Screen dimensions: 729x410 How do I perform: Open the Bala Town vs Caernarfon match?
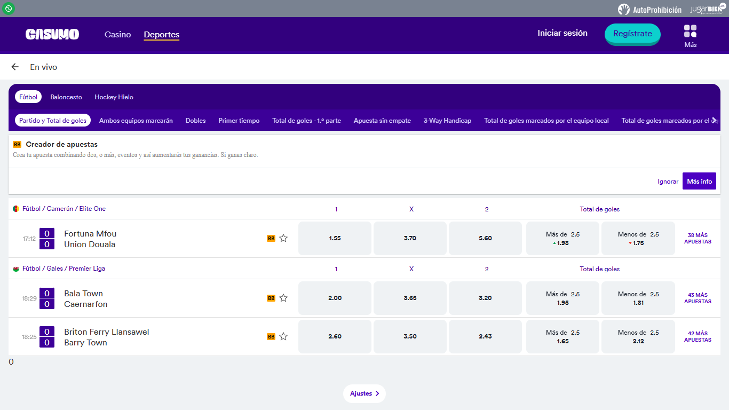pos(86,298)
